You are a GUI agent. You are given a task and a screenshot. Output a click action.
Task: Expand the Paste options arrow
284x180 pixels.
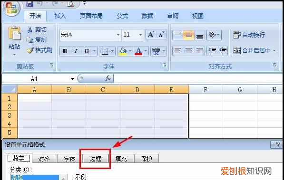coord(14,55)
